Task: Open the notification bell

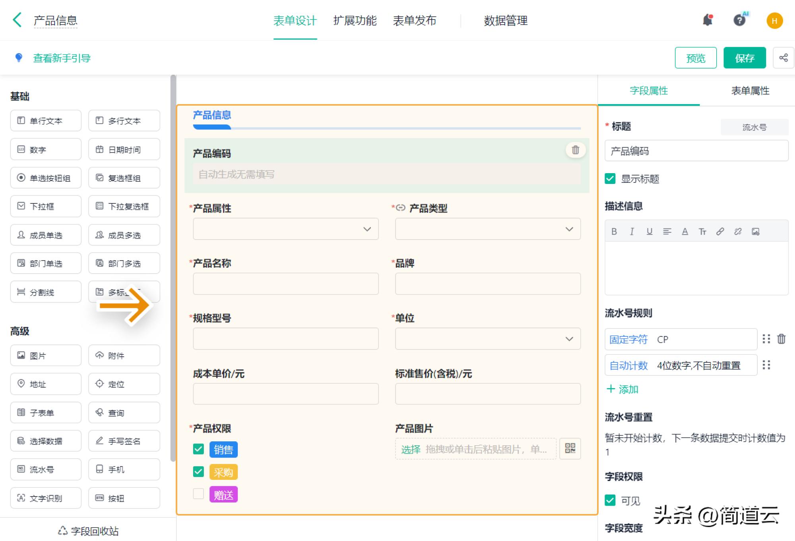Action: pyautogui.click(x=708, y=20)
